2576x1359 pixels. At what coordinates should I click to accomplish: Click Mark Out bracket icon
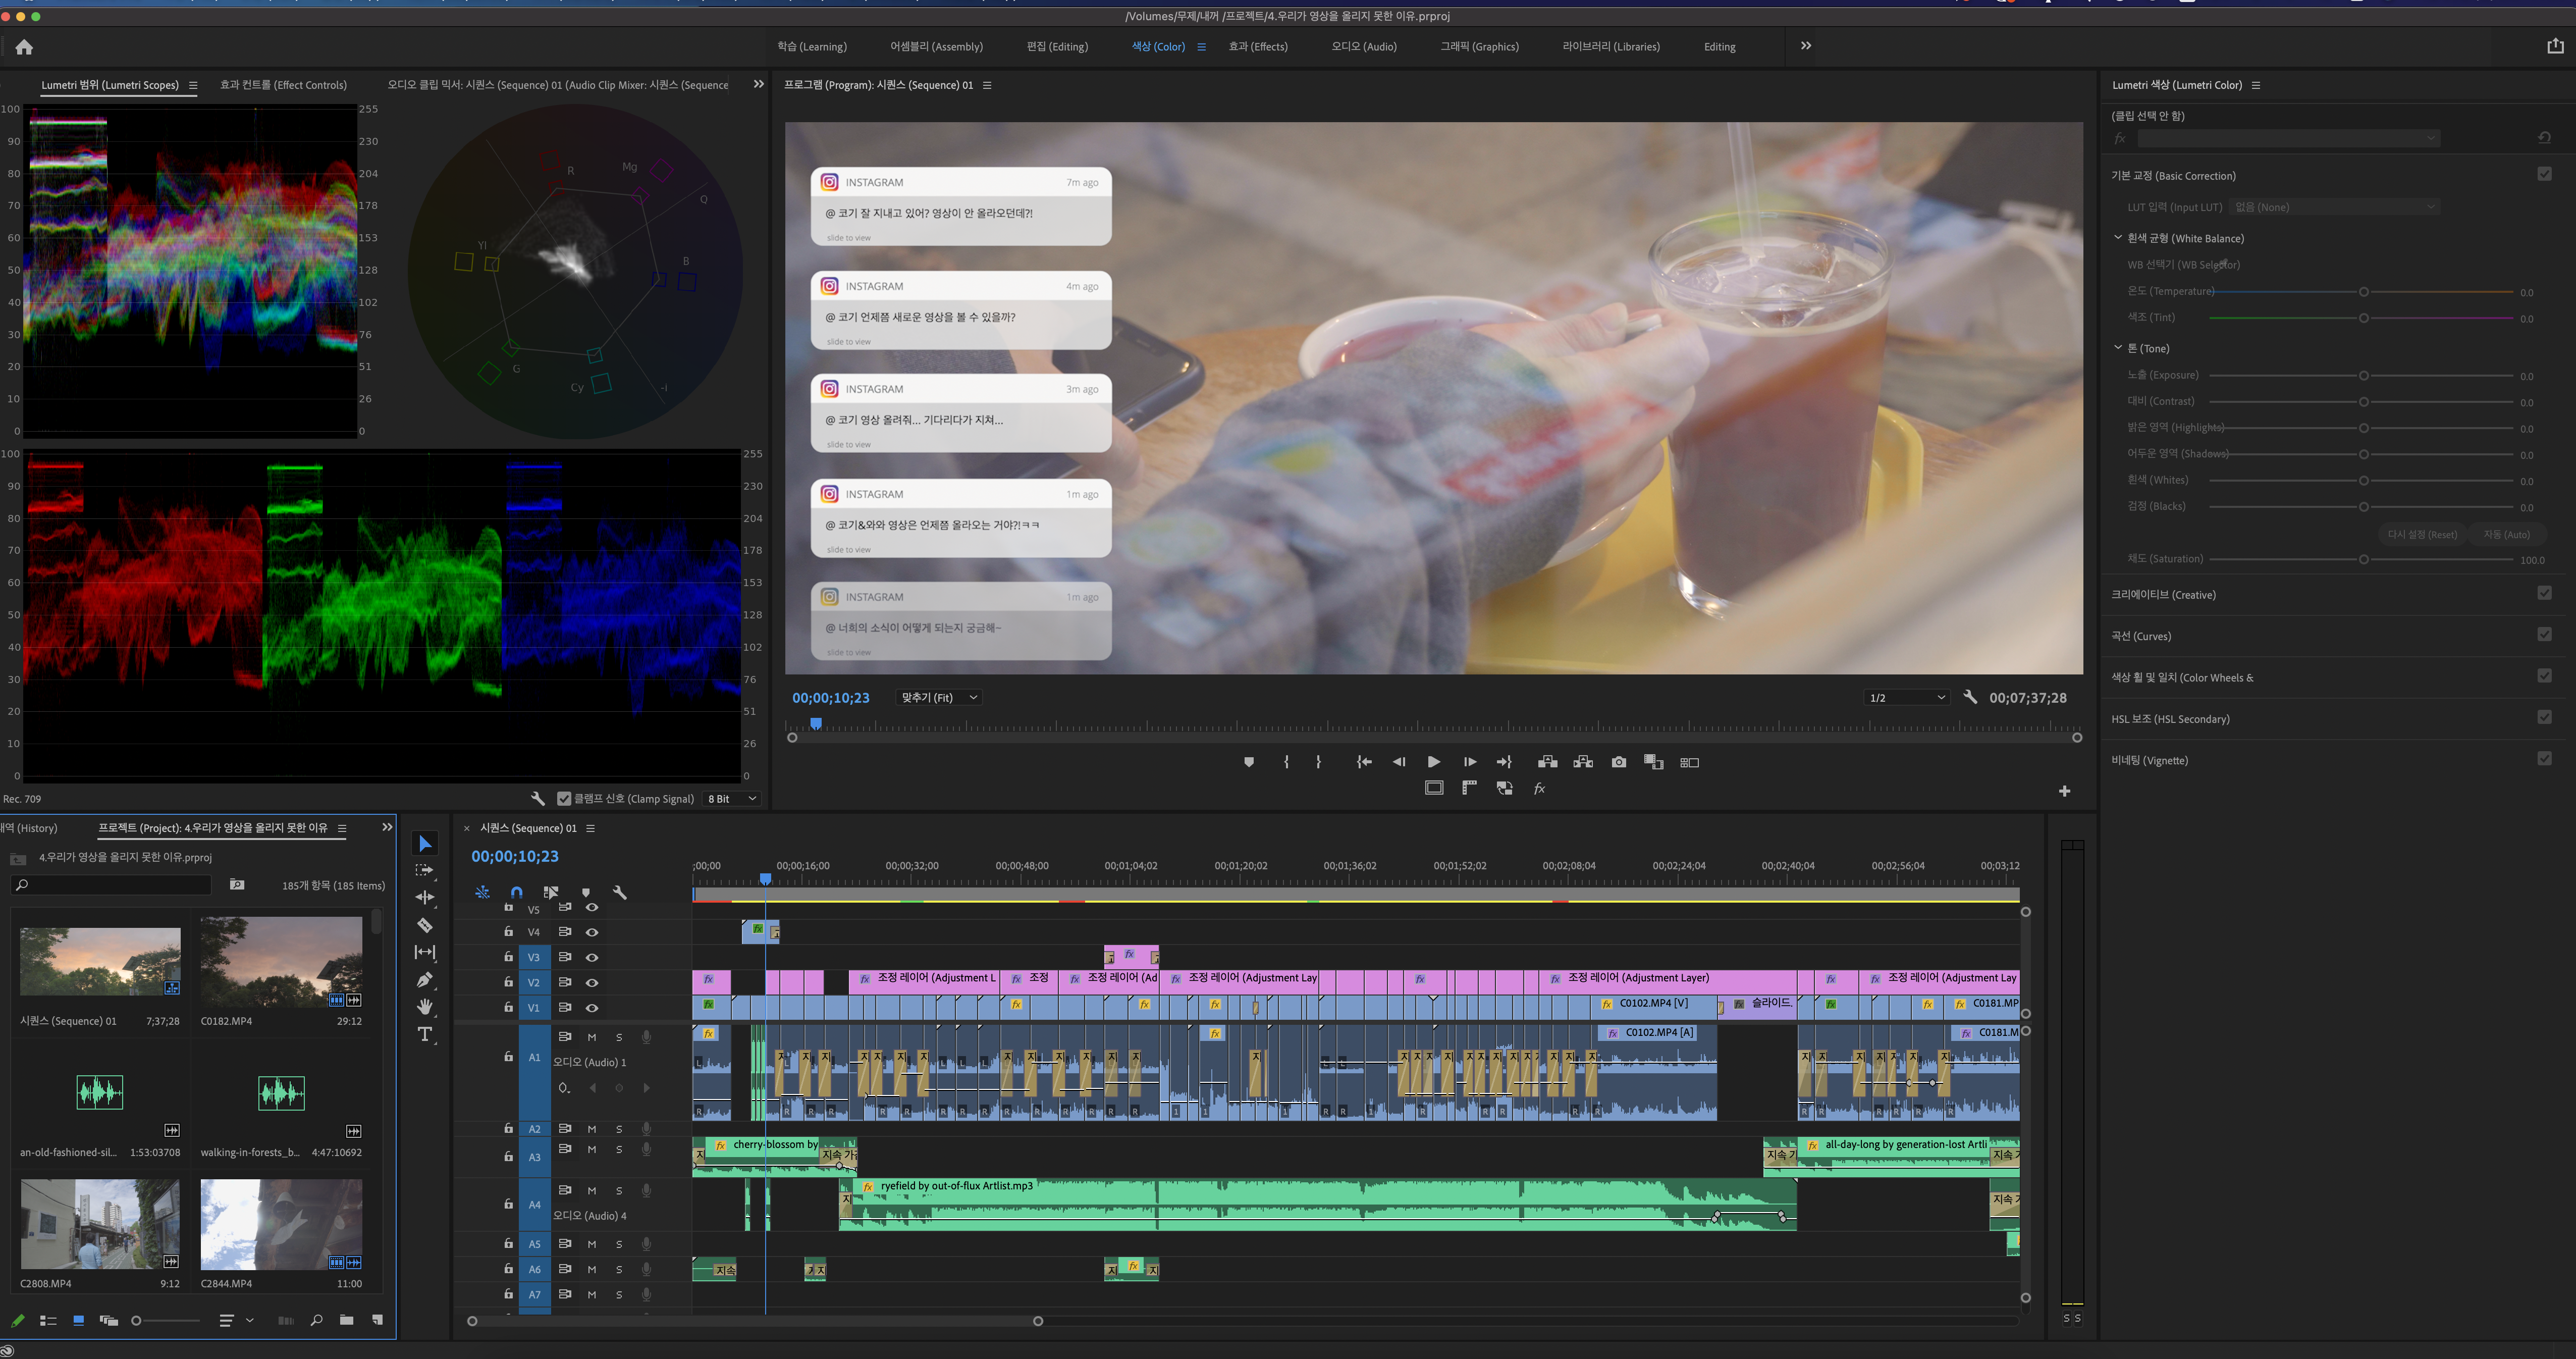pos(1318,762)
